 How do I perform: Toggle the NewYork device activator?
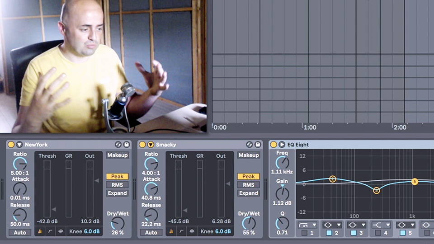tap(11, 145)
